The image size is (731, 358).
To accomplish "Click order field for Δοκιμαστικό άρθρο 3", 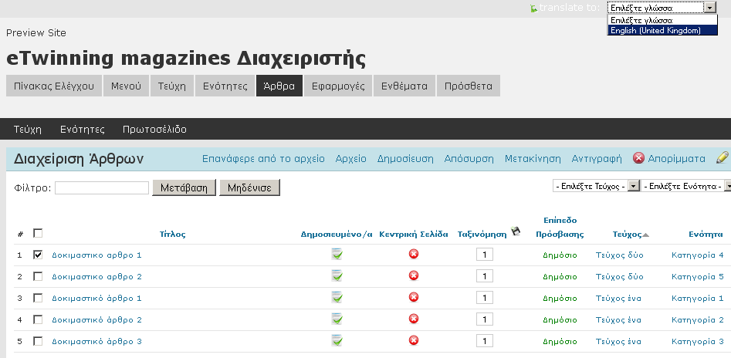I will [x=485, y=341].
